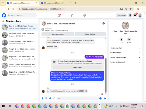Open the Home feed icon

point(59,15)
